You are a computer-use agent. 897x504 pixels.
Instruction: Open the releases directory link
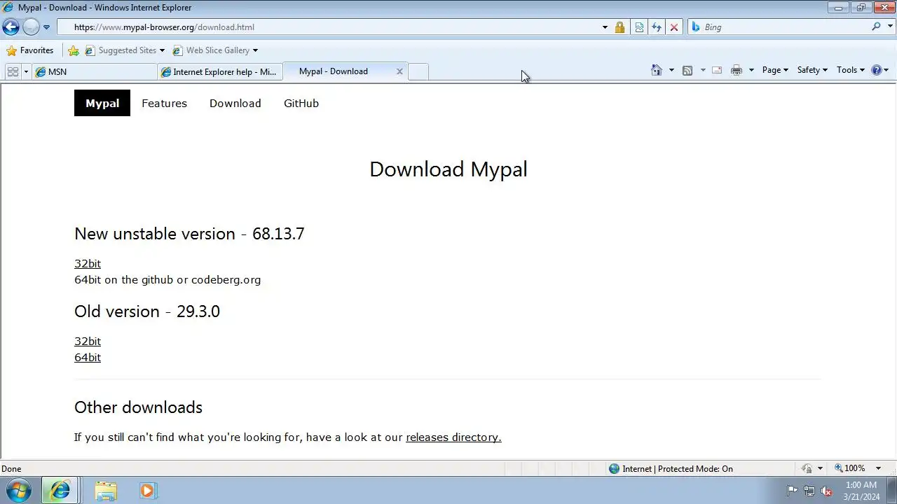click(x=453, y=437)
